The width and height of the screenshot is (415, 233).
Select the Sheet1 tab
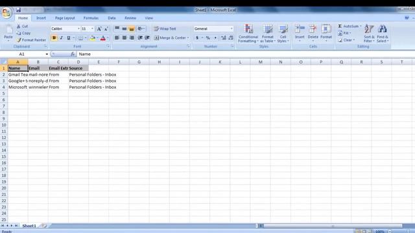click(29, 226)
